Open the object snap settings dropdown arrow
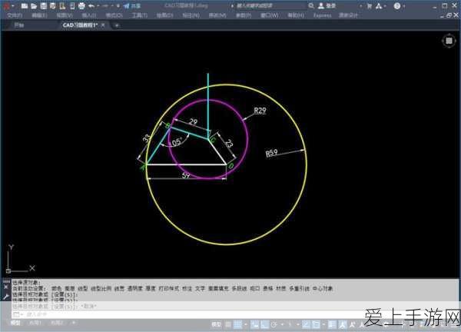 (x=323, y=324)
